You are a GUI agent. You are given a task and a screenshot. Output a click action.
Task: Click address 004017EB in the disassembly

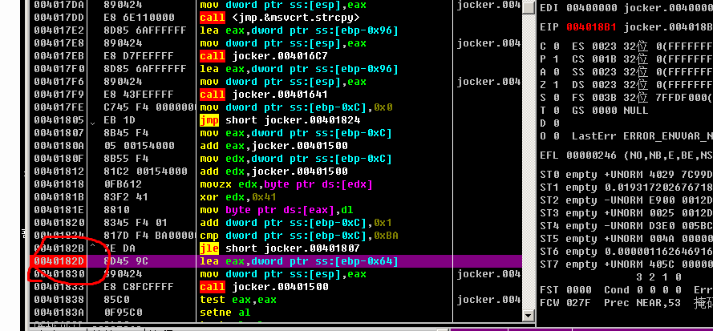(59, 56)
